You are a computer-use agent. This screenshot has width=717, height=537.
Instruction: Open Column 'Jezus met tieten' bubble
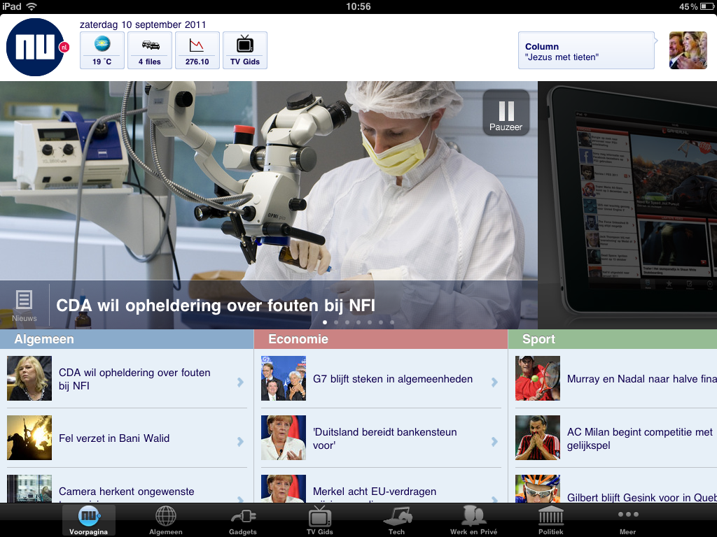pos(586,50)
